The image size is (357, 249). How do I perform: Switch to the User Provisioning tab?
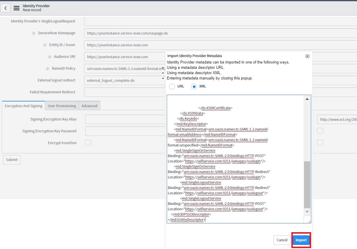click(62, 106)
